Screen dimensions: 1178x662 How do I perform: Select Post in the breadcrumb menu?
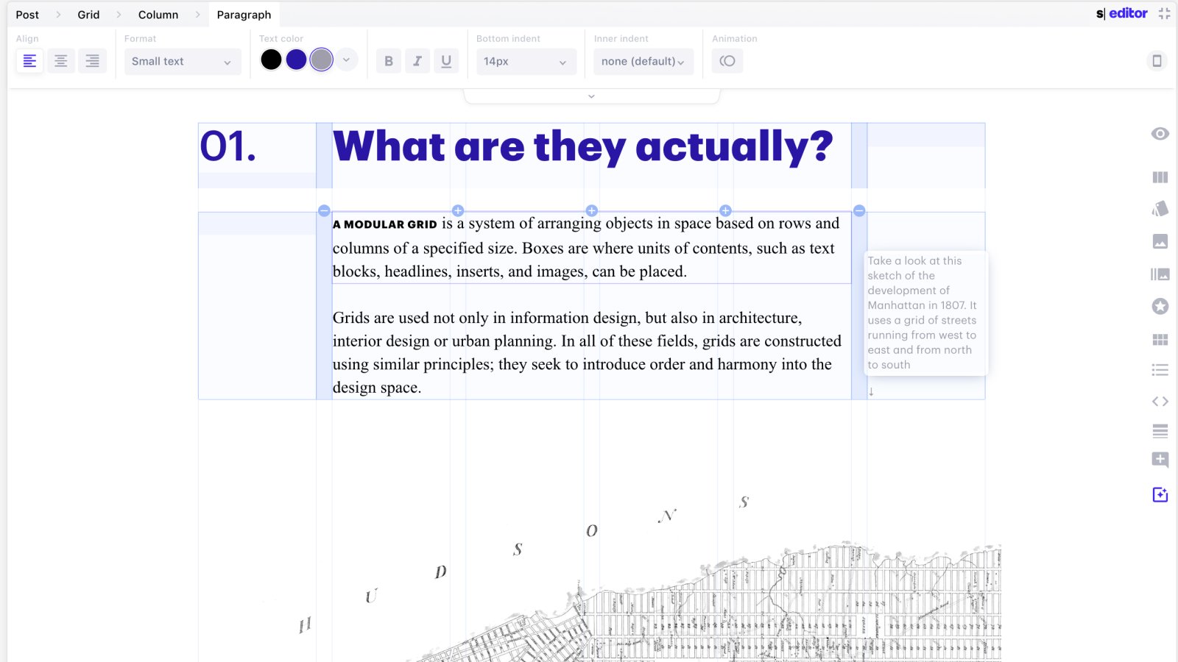tap(27, 14)
